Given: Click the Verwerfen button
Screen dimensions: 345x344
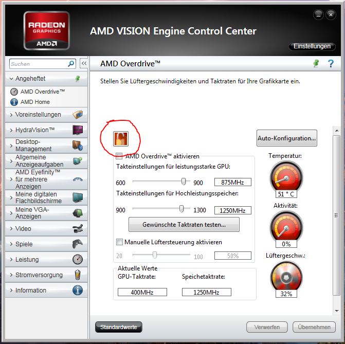Looking at the screenshot, I should click(267, 327).
